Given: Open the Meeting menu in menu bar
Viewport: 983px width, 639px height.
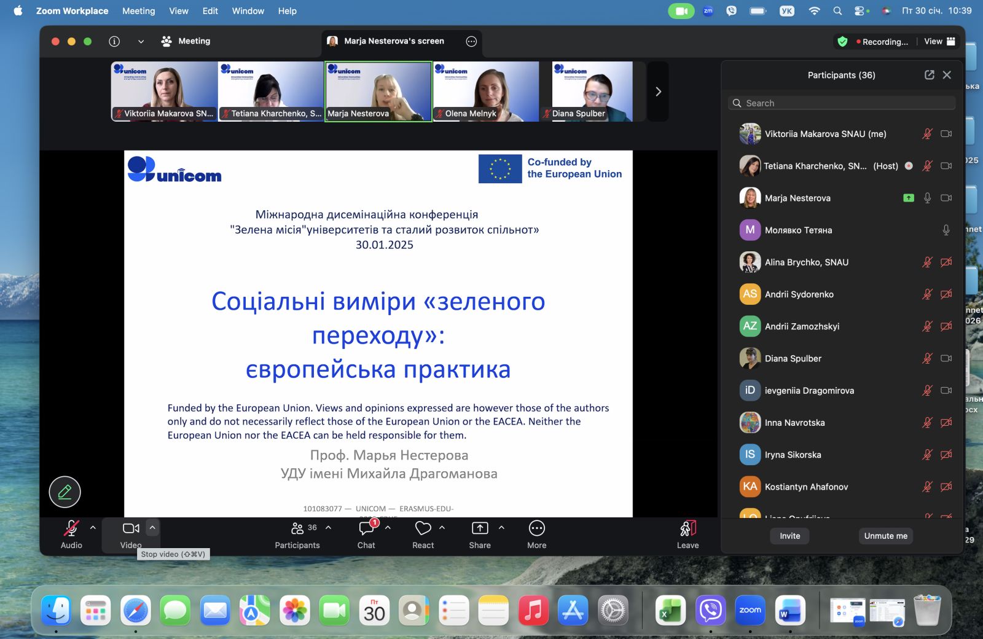Looking at the screenshot, I should [x=138, y=11].
